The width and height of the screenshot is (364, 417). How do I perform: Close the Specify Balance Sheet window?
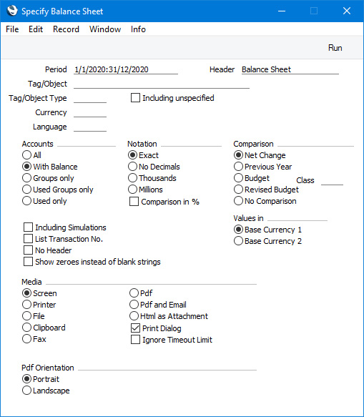[347, 11]
